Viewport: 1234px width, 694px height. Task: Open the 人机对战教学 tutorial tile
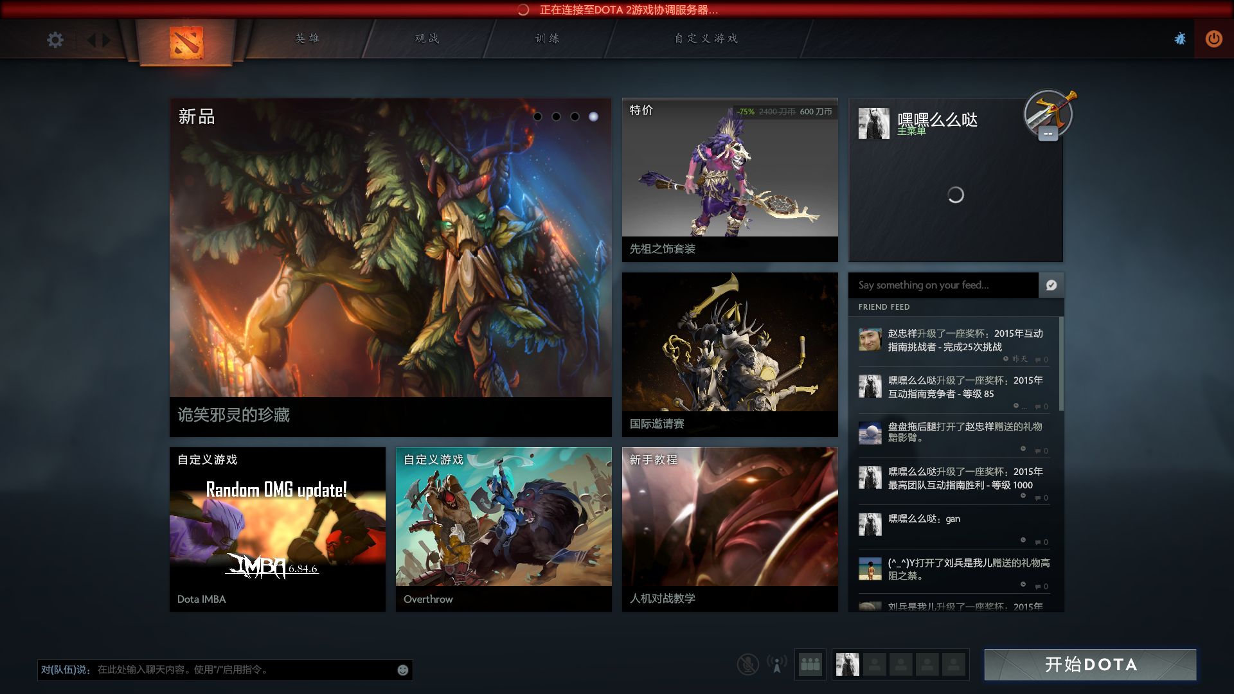tap(730, 529)
